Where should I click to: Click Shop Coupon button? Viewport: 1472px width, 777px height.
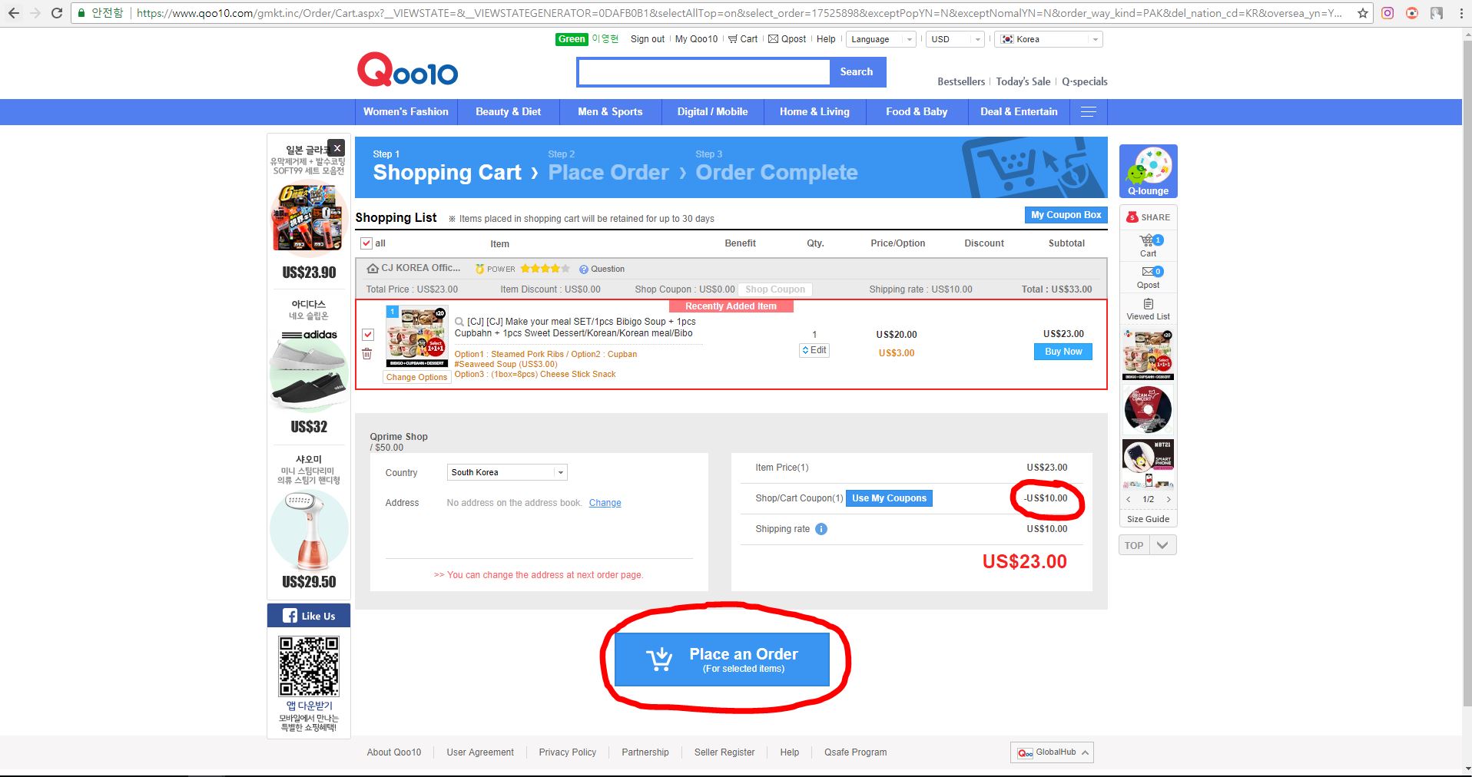pos(775,289)
